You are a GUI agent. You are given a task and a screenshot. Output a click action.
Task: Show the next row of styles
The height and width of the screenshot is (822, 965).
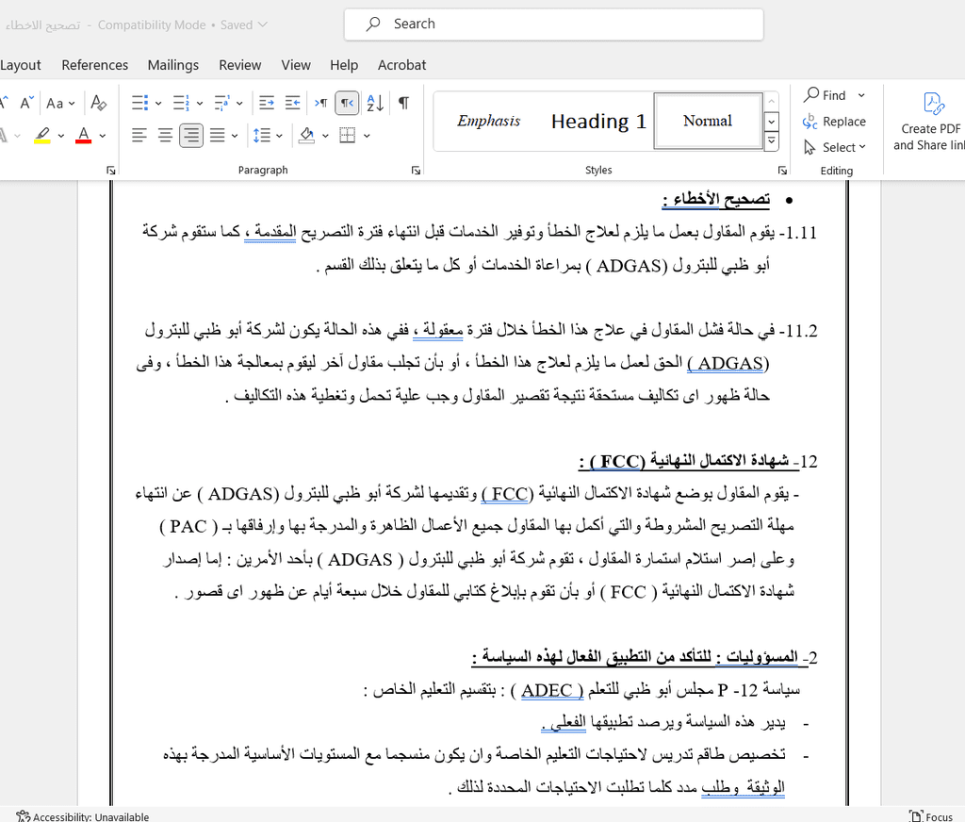tap(771, 122)
